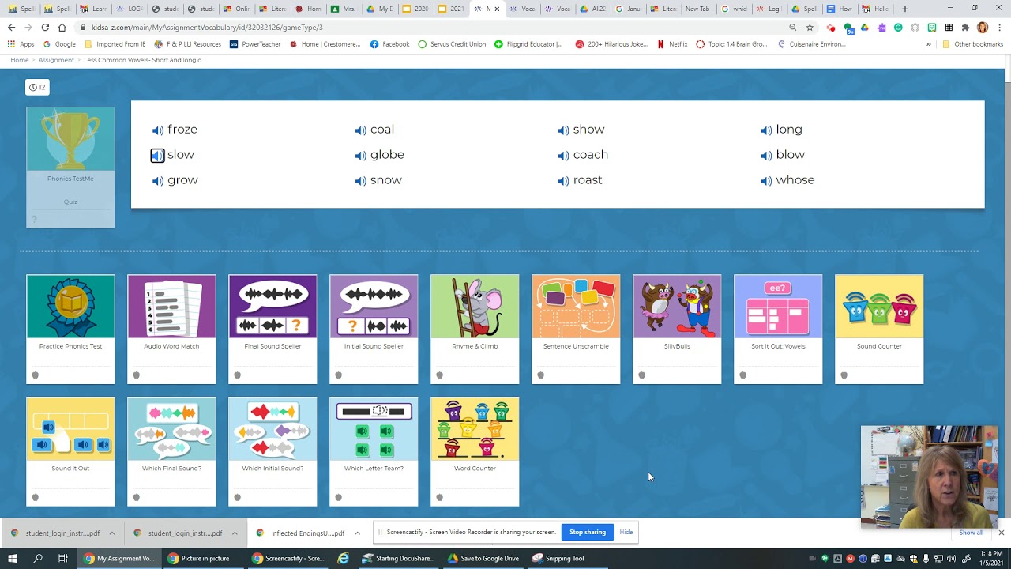Viewport: 1011px width, 569px height.
Task: Open the Which Final Sound? game
Action: [171, 451]
